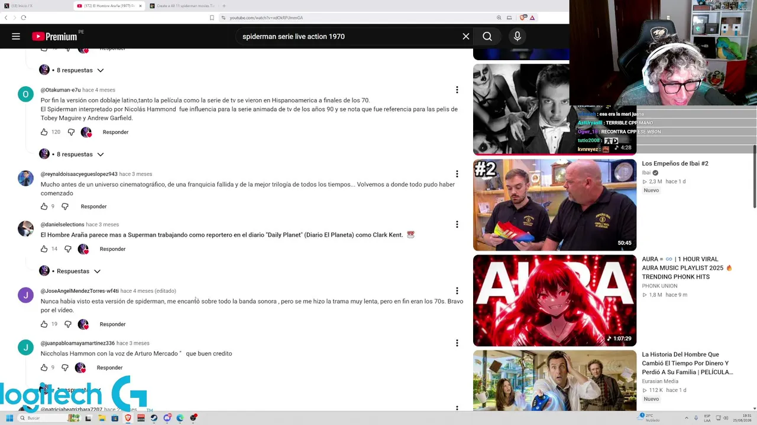Like @reynaldoisaacyegueslopez943's comment
This screenshot has height=425, width=757.
click(x=44, y=207)
